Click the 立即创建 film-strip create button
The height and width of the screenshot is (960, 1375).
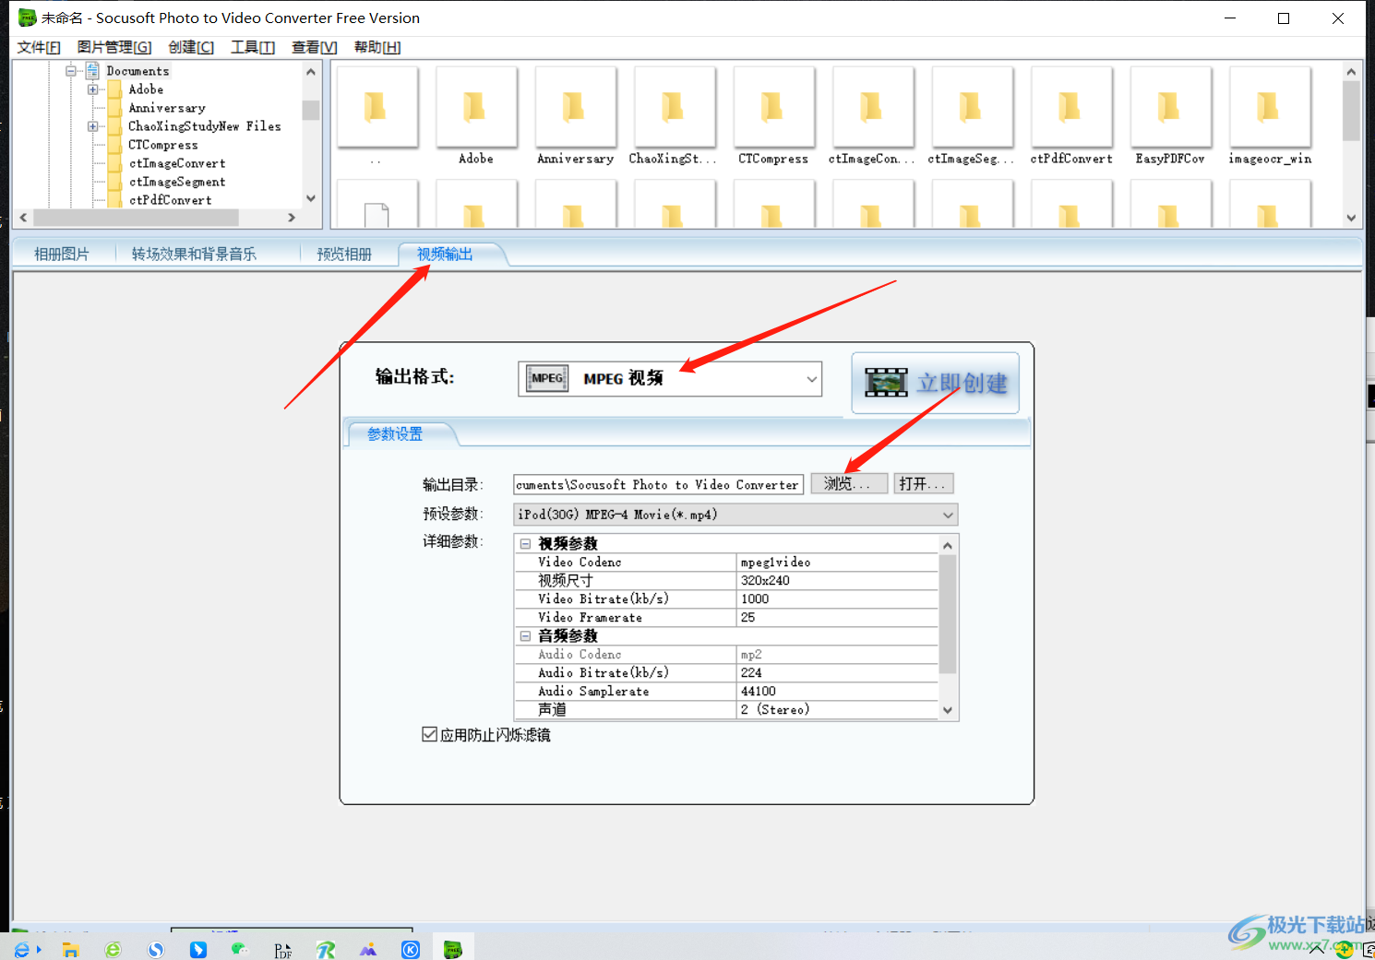tap(935, 383)
